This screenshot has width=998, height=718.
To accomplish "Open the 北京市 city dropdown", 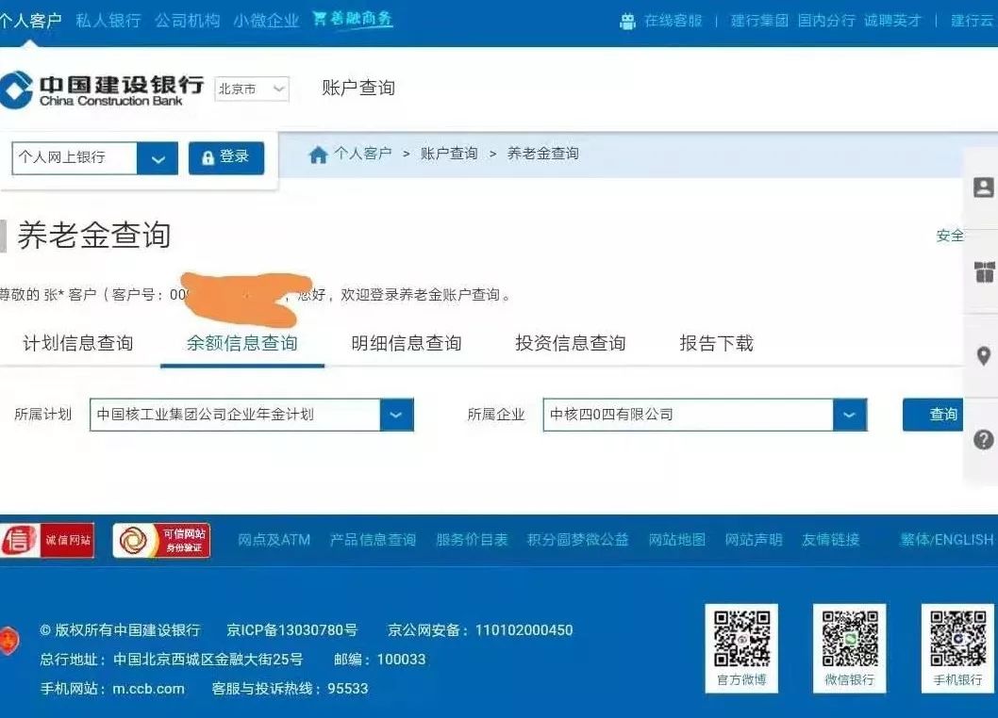I will point(252,89).
